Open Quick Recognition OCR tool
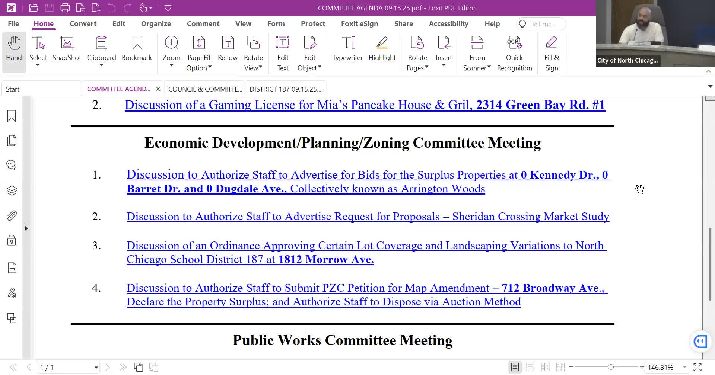The width and height of the screenshot is (715, 375). coord(514,52)
